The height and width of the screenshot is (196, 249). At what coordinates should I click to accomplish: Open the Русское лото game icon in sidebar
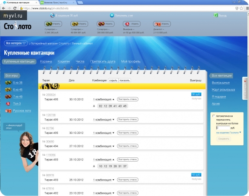[8, 111]
